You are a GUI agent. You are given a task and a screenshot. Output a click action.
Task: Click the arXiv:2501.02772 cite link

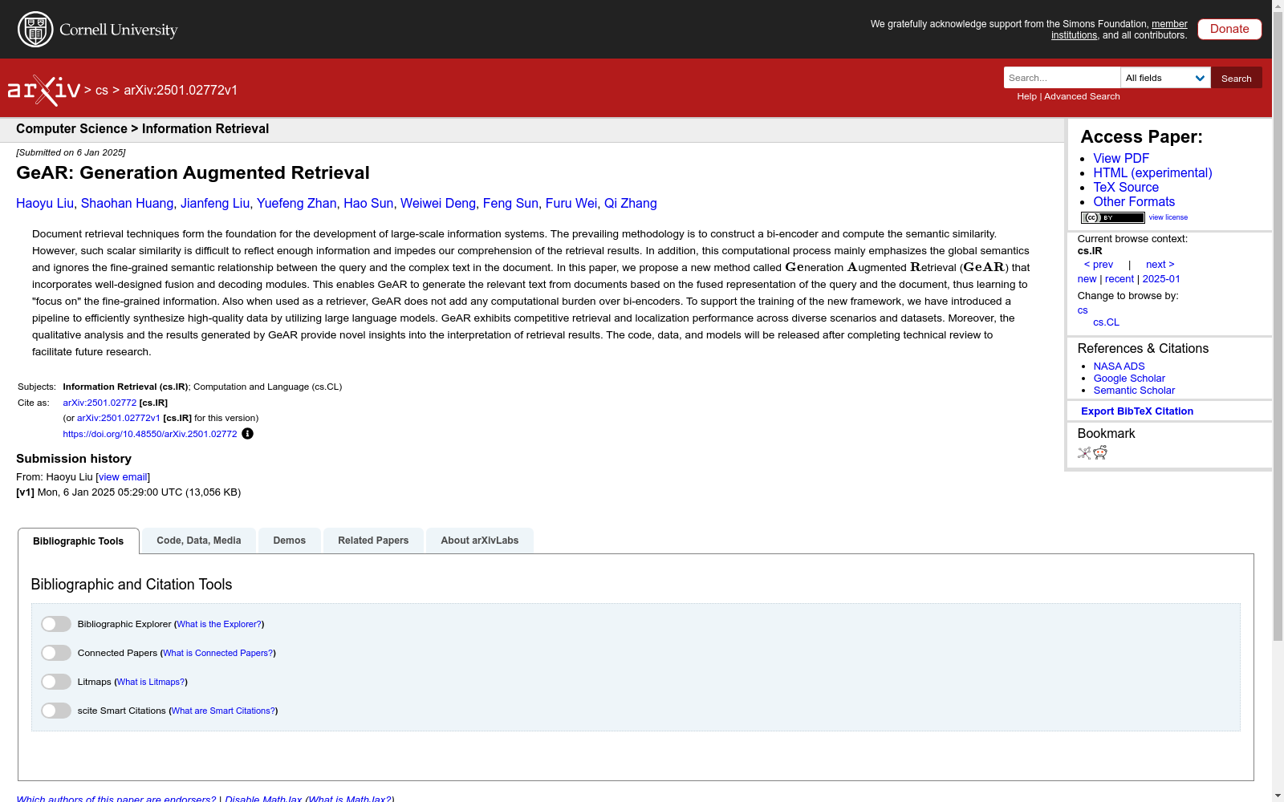[100, 403]
